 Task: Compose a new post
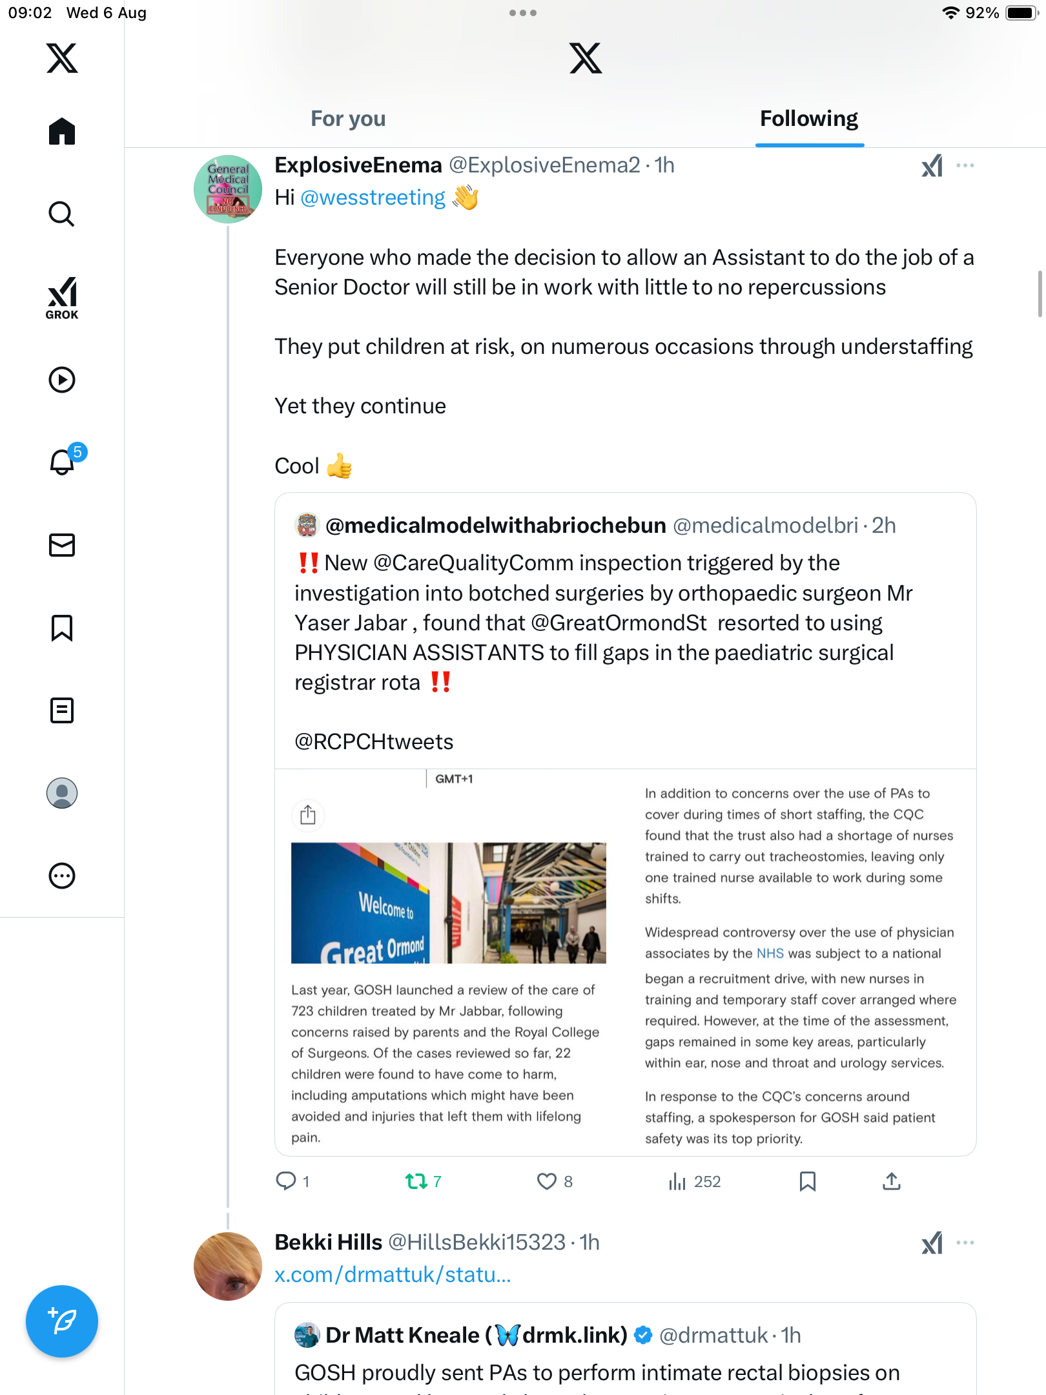click(x=62, y=1321)
